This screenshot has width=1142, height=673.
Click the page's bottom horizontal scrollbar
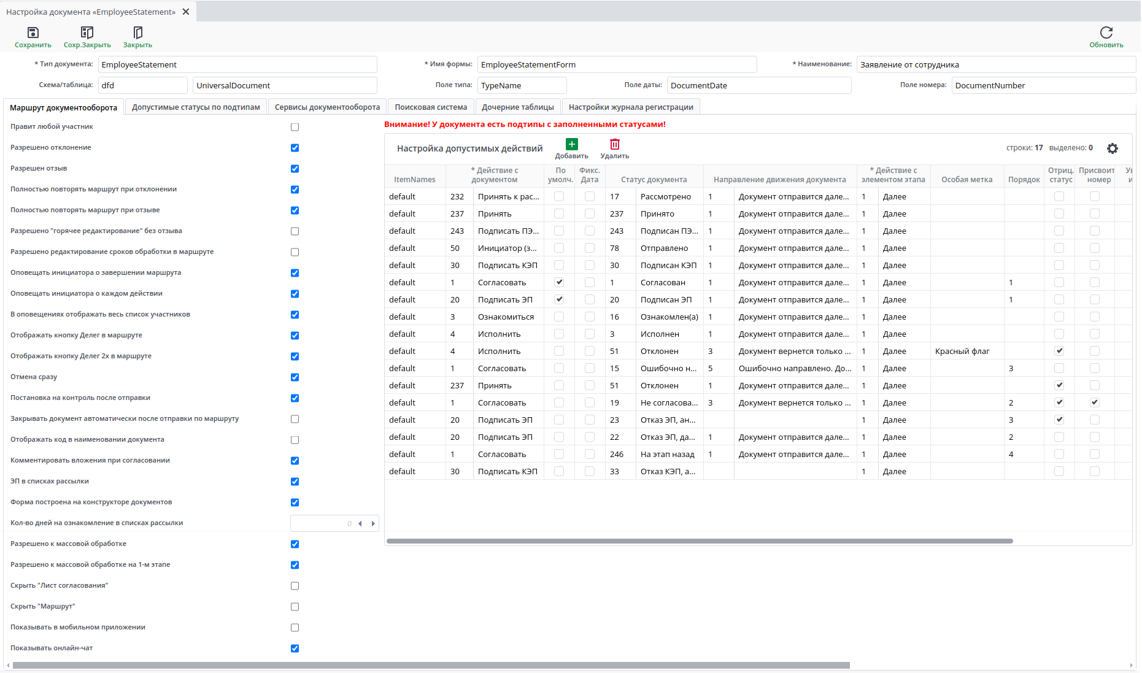point(431,665)
